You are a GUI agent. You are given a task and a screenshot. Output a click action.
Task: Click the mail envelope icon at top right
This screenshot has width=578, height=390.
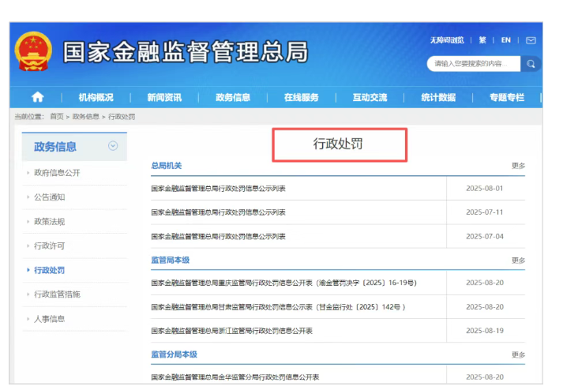(x=531, y=40)
